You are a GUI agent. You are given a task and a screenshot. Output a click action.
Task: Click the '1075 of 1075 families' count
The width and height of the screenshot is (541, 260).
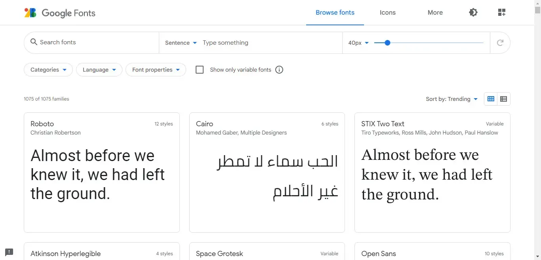pos(46,99)
